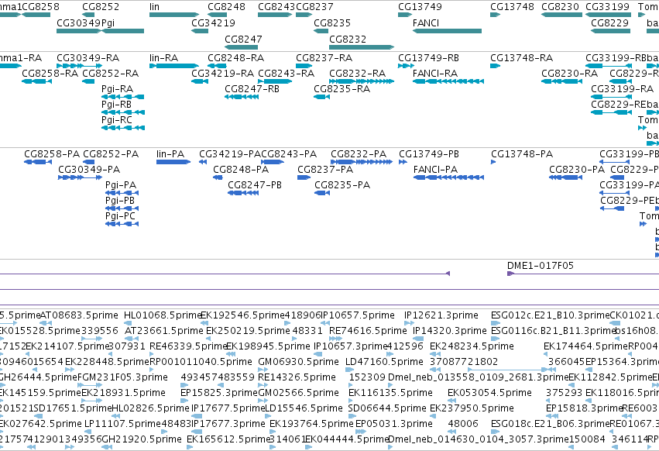659x451 pixels.
Task: Select the RE14326.5prime EST label
Action: [297, 377]
